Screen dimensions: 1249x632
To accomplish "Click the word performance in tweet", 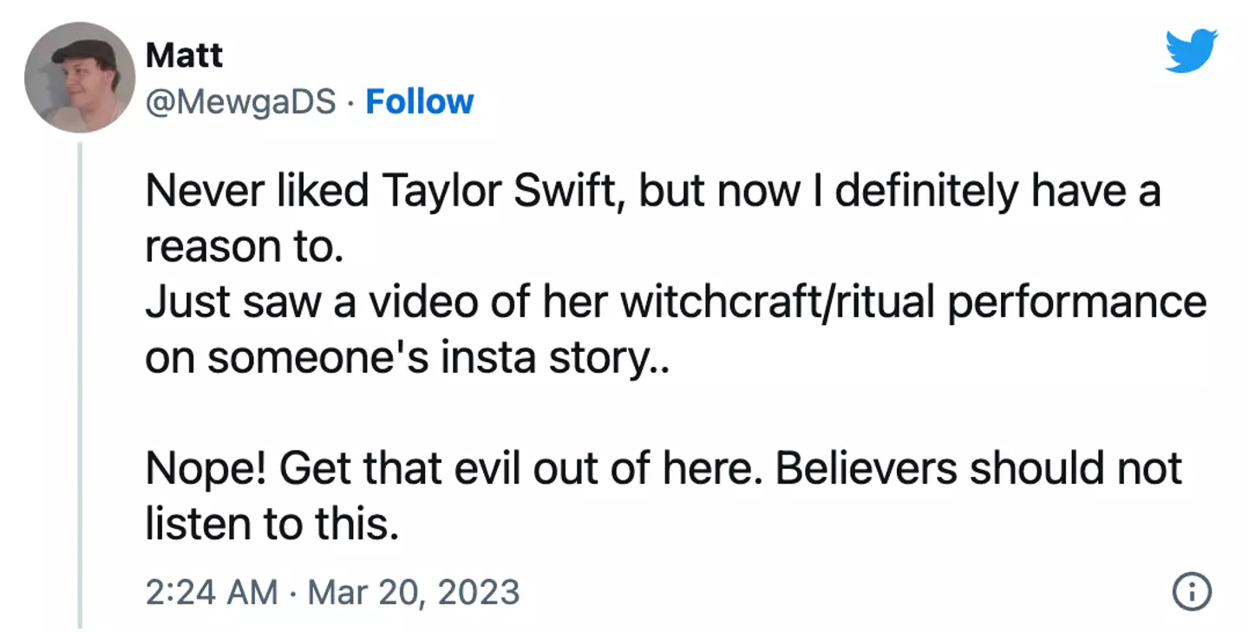I will tap(1076, 303).
